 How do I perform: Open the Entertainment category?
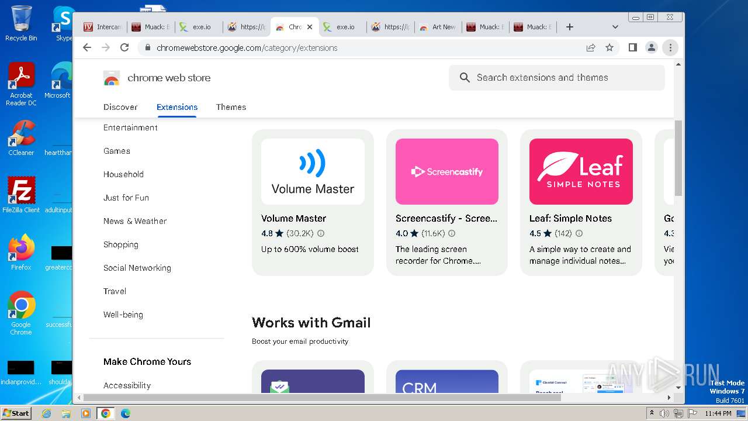[x=130, y=127]
